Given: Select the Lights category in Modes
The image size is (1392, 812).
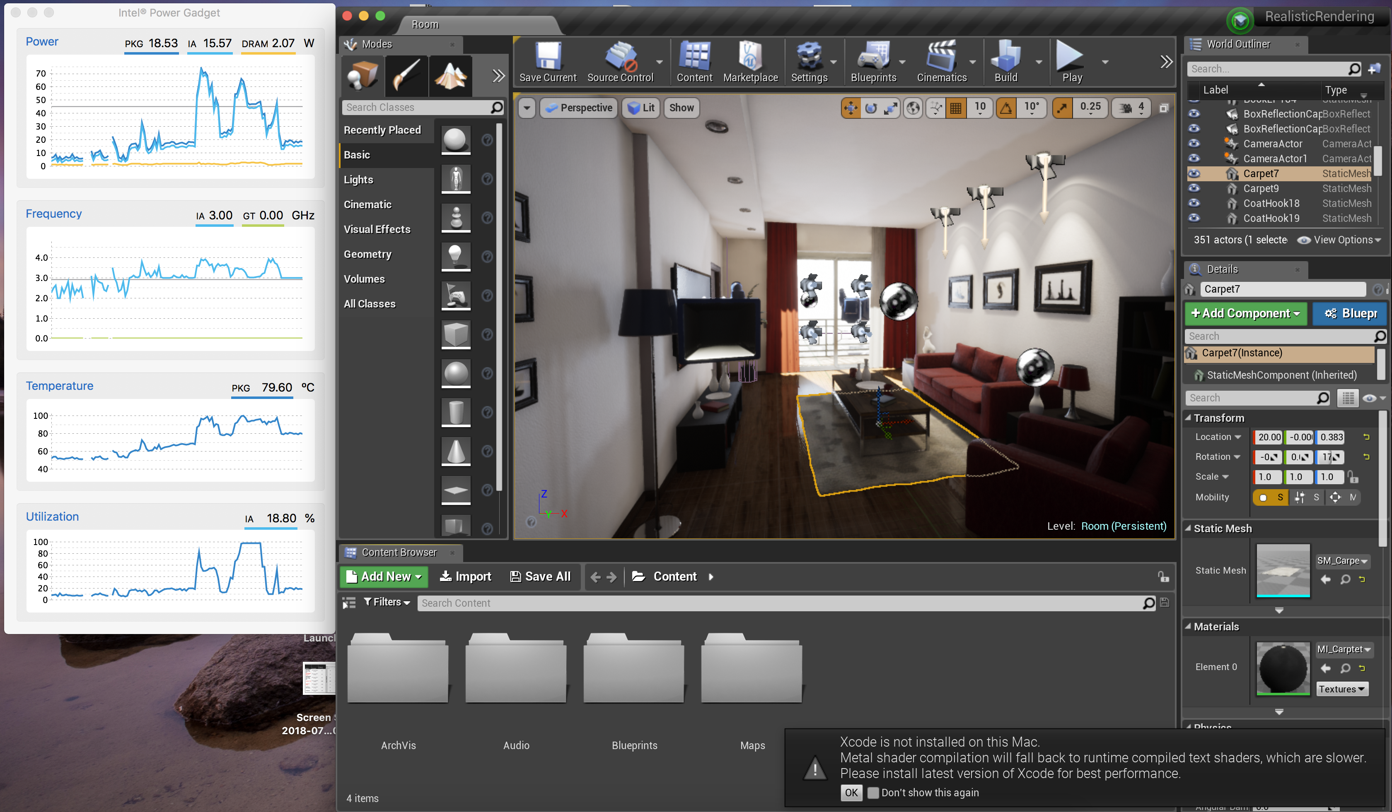Looking at the screenshot, I should (x=358, y=180).
